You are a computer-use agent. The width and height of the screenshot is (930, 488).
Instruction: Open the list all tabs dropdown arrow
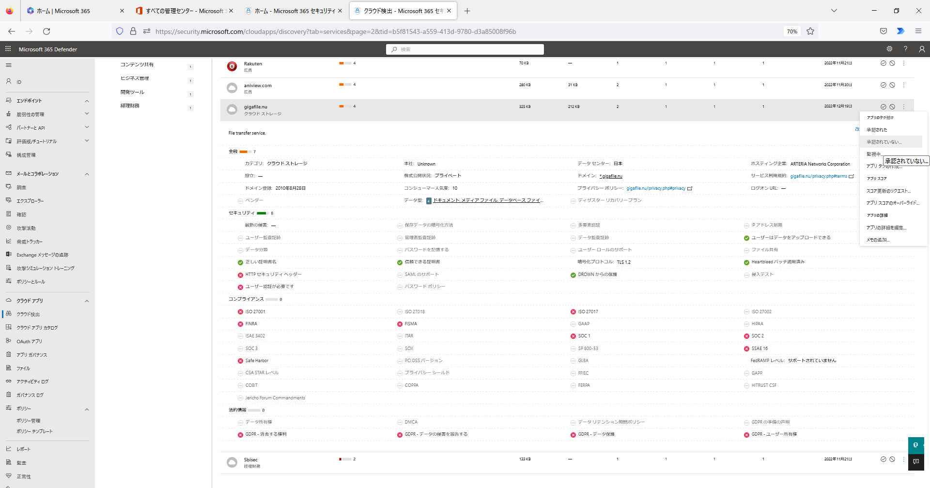pos(834,11)
